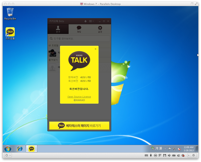
Task: Click the Parallels red gear status icon
Action: coord(183,155)
